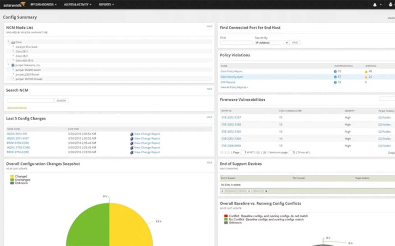Image resolution: width=395 pixels, height=246 pixels.
Task: Collapse the Cisco group in NCM Node List
Action: [x=8, y=42]
